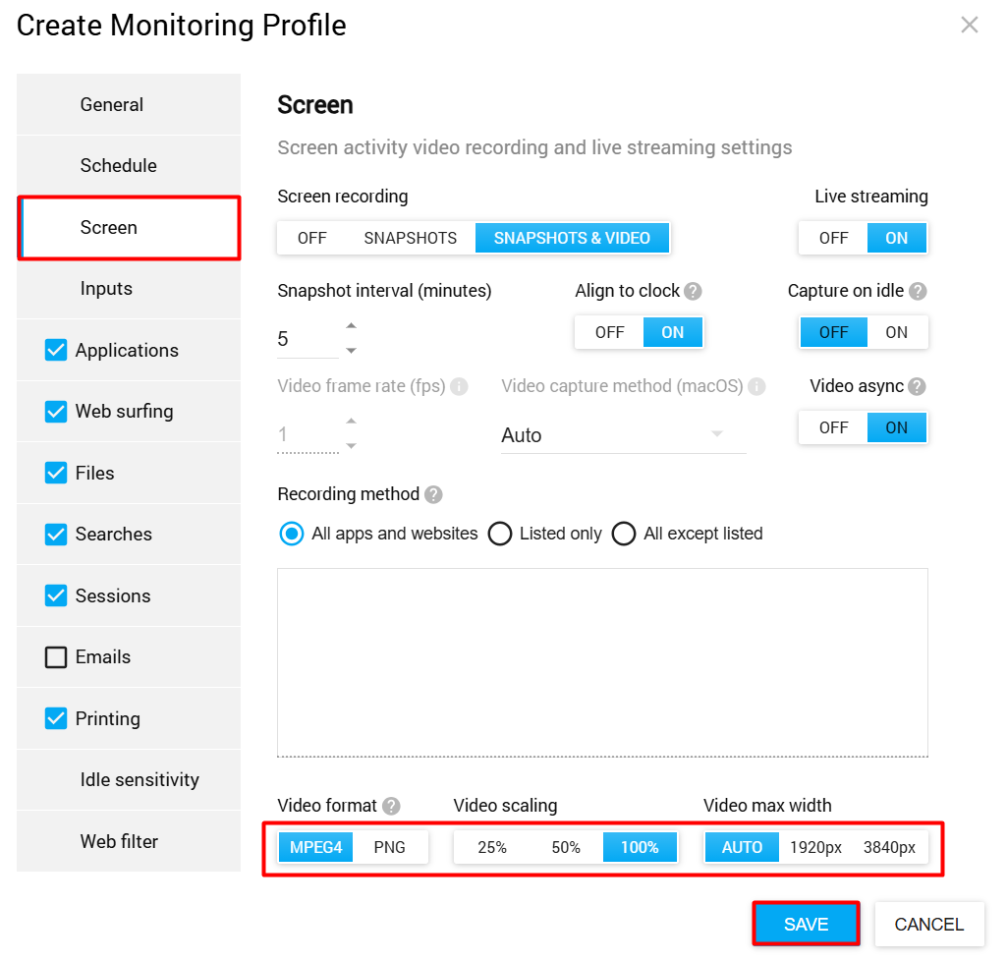Close the Create Monitoring Profile dialog
The width and height of the screenshot is (1007, 962).
970,26
